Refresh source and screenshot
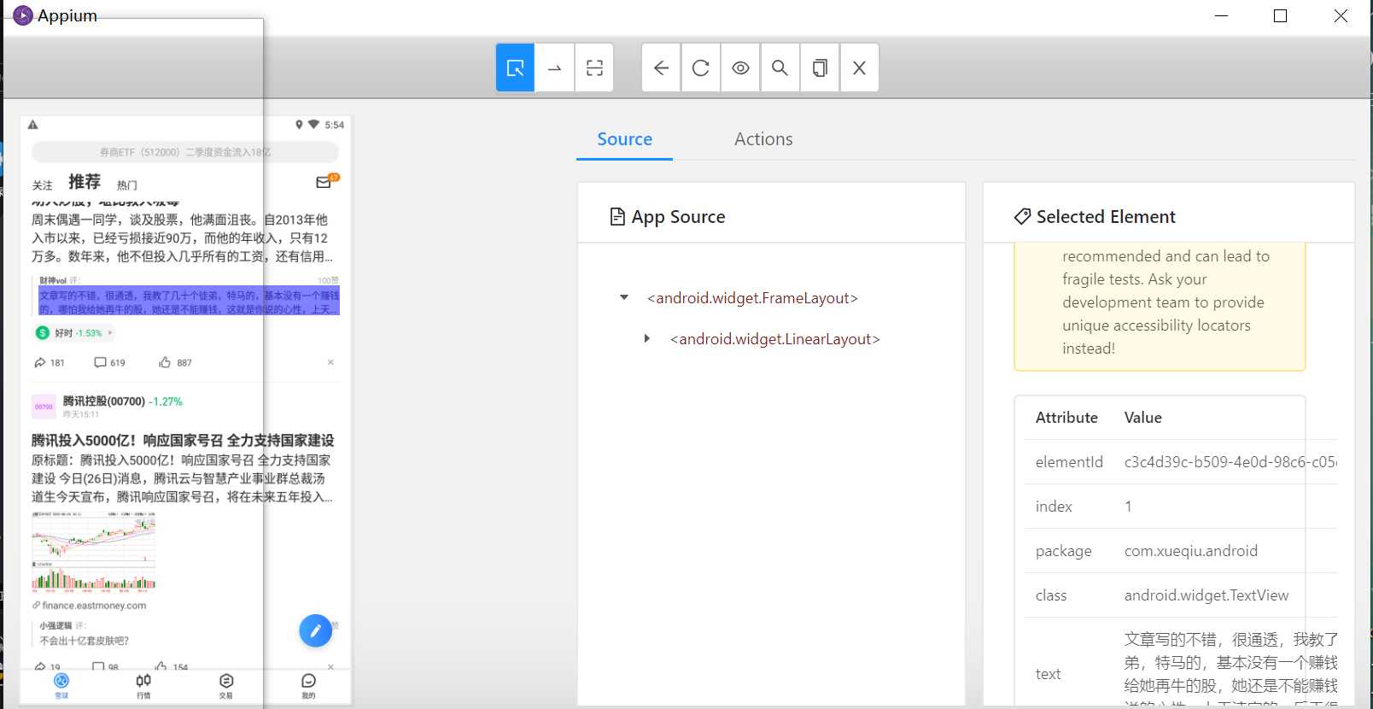This screenshot has width=1373, height=709. click(x=701, y=67)
